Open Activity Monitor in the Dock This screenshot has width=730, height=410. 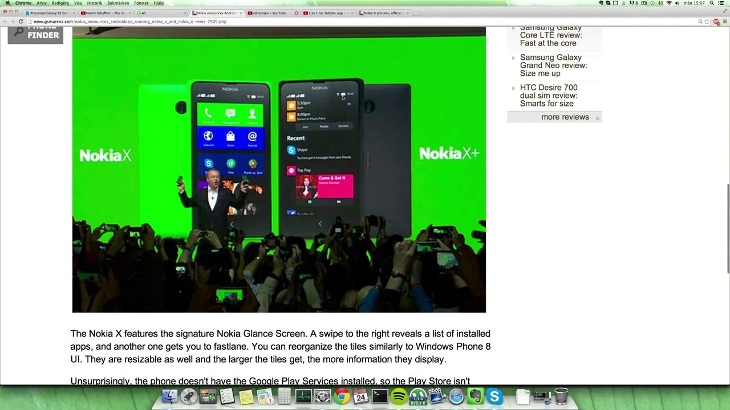point(303,396)
